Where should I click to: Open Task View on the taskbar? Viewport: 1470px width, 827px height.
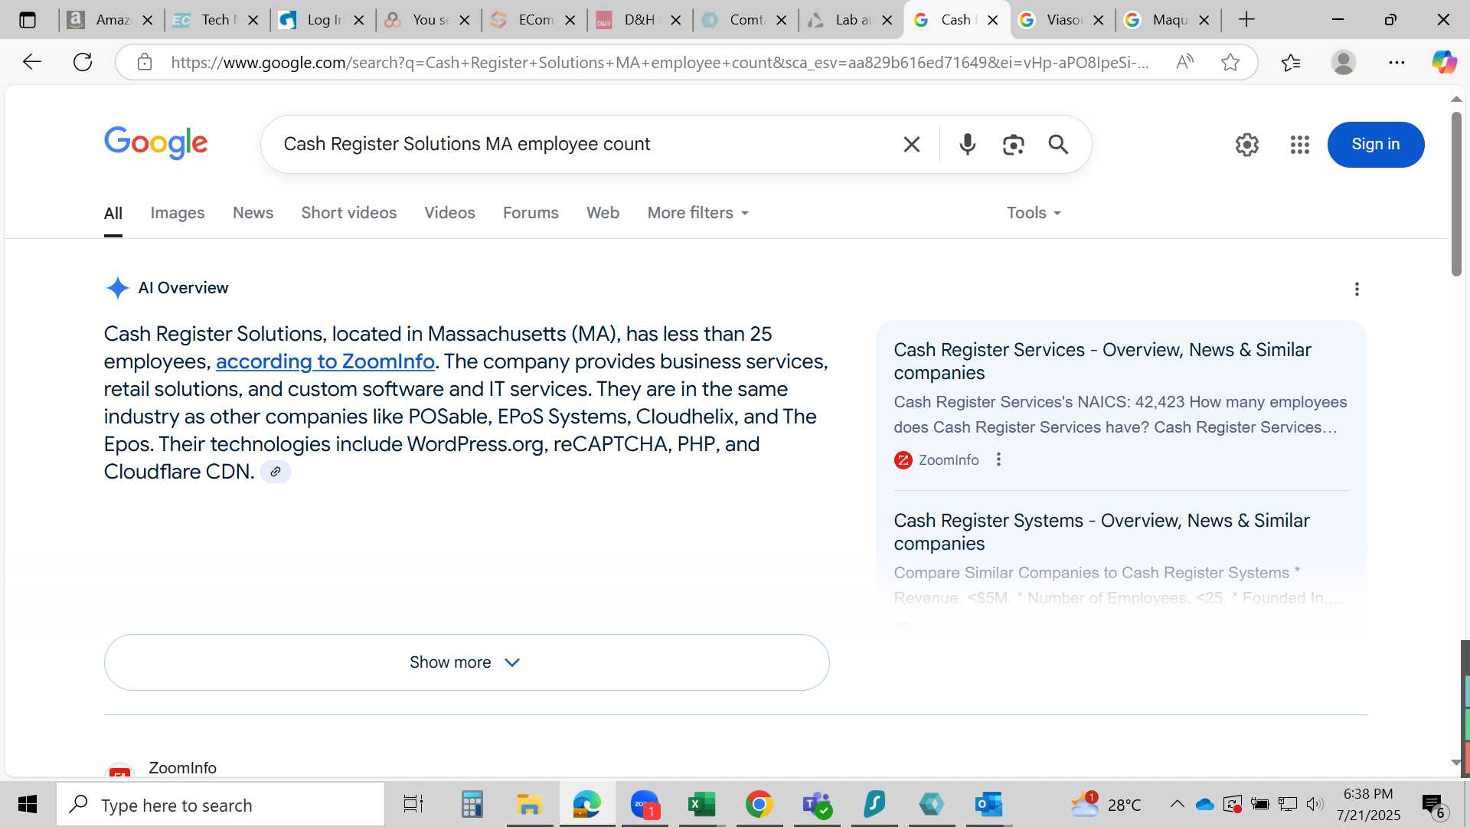click(x=413, y=804)
